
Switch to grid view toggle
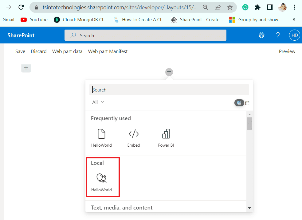click(239, 103)
